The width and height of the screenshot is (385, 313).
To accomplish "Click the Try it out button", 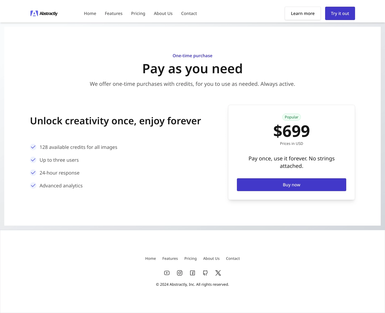I will click(340, 13).
